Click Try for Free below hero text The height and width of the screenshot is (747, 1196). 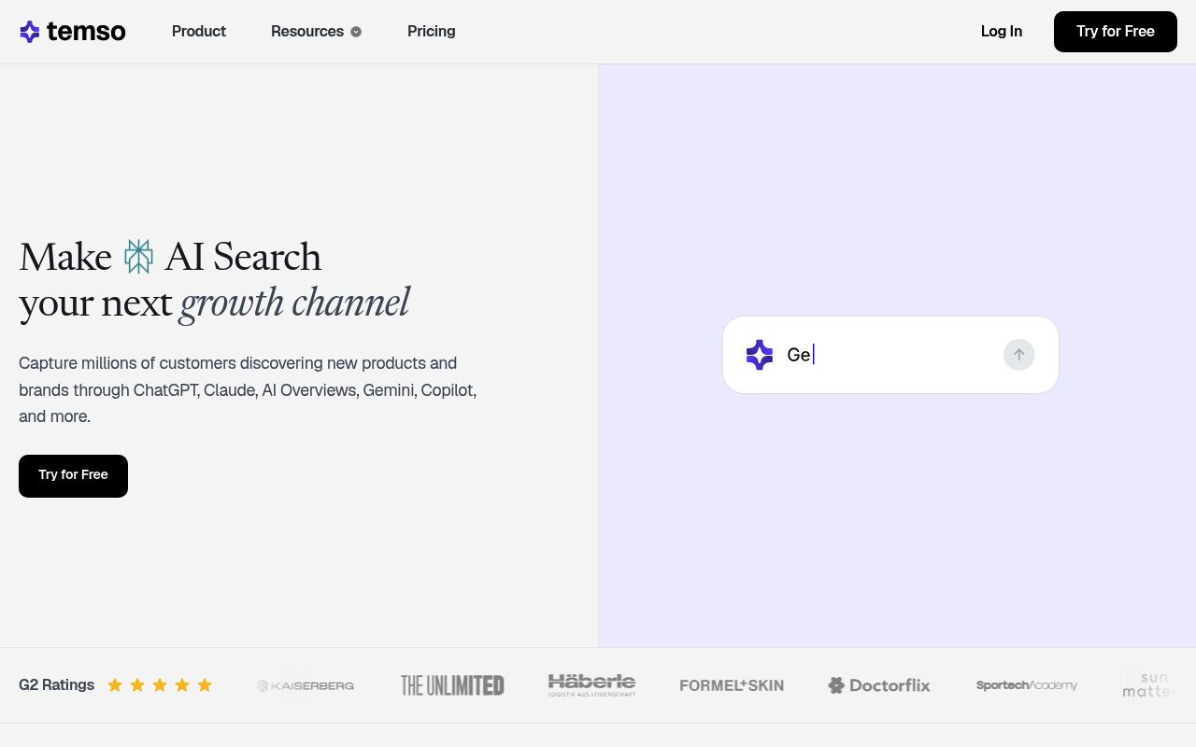[73, 476]
